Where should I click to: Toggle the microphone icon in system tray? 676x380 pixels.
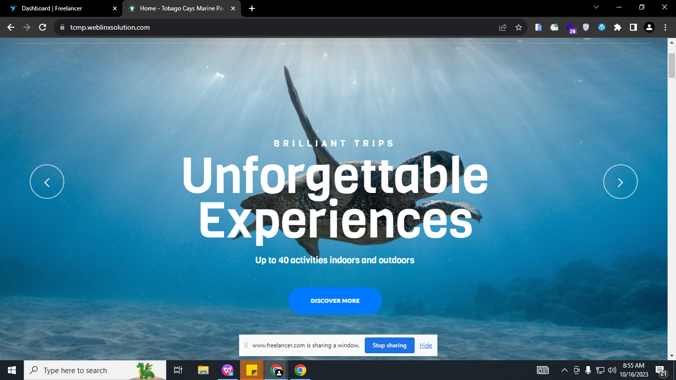coord(588,370)
